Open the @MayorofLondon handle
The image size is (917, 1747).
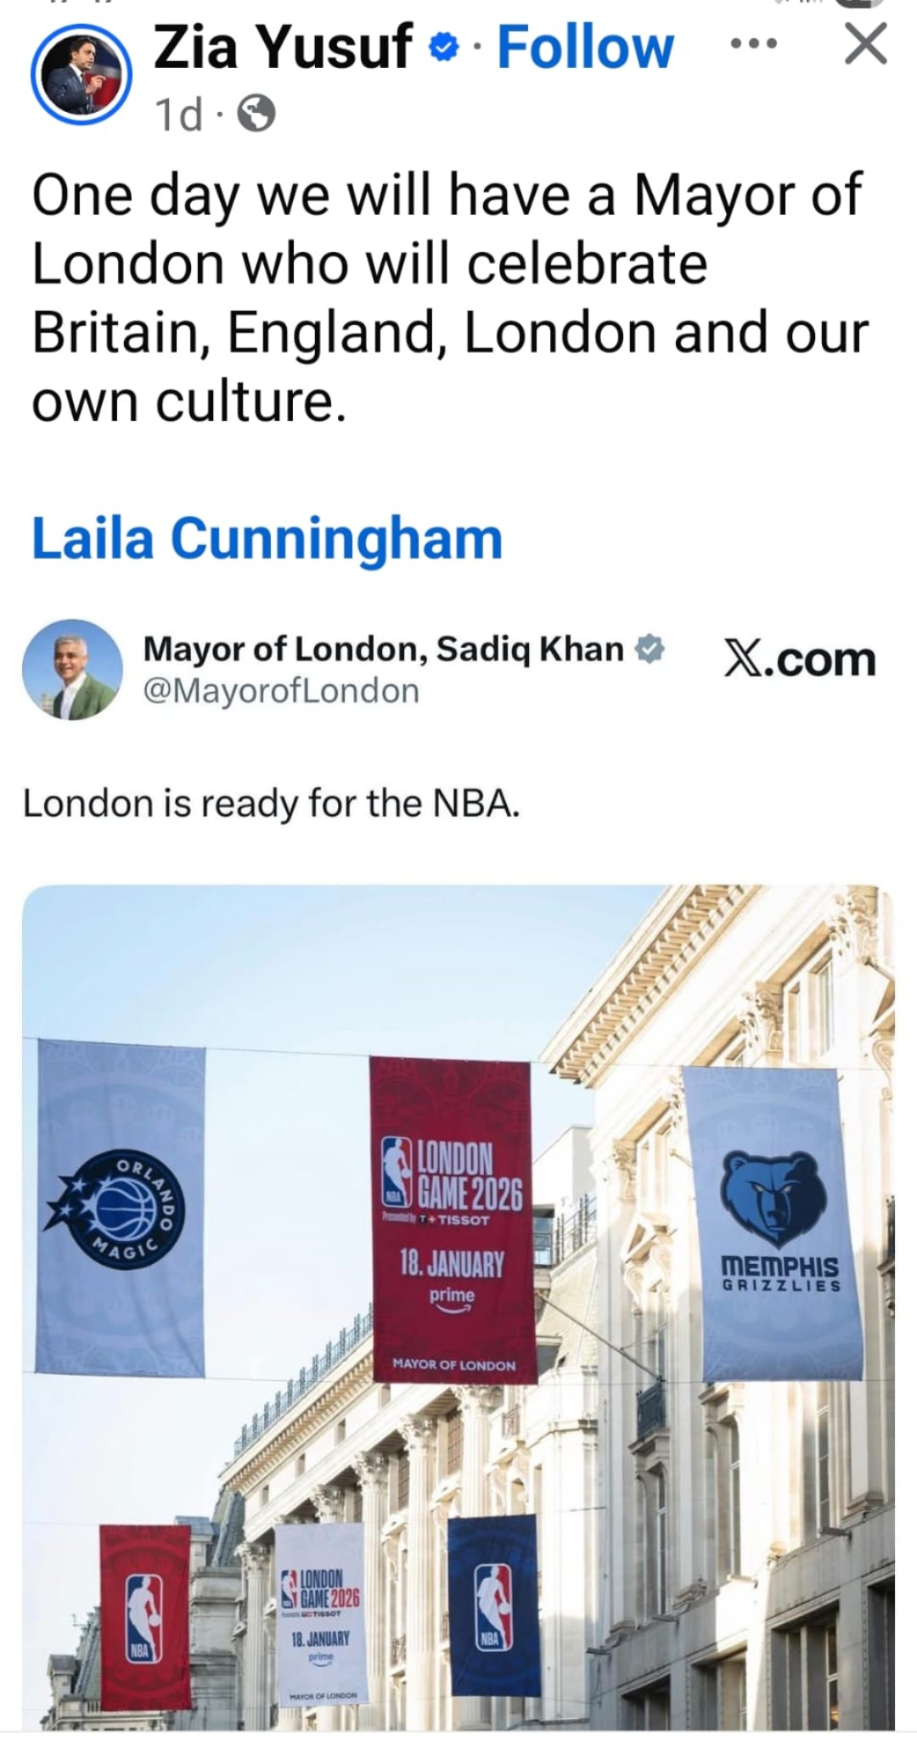[281, 691]
